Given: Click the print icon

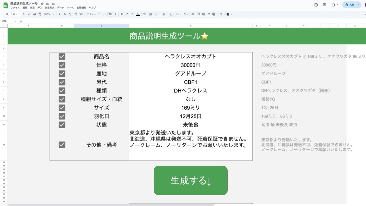Looking at the screenshot, I should [35, 14].
